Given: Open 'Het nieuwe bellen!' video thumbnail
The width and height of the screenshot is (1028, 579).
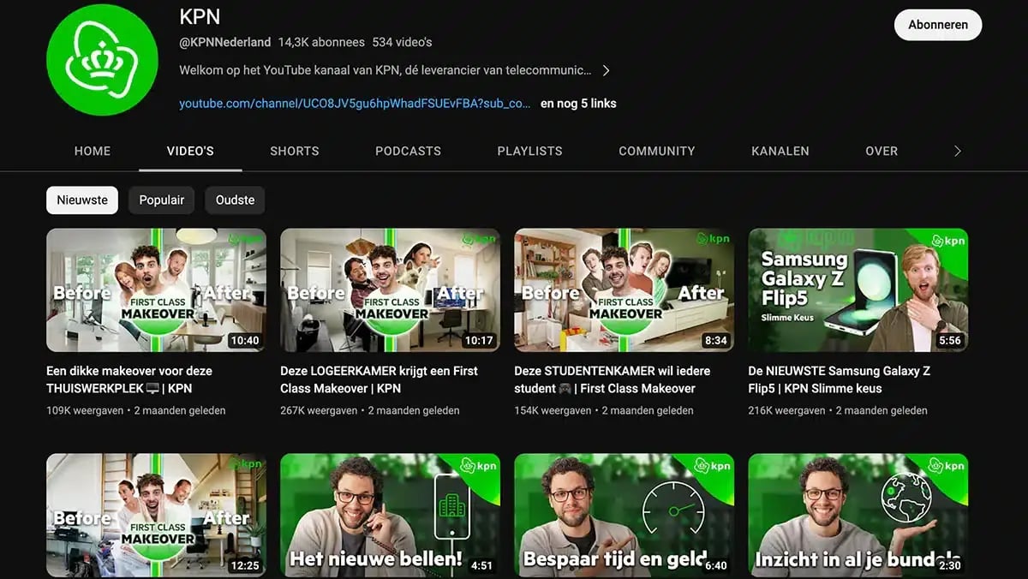Looking at the screenshot, I should [390, 516].
